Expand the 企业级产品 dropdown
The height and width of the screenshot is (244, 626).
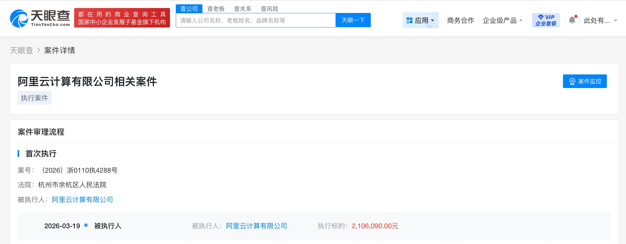502,20
